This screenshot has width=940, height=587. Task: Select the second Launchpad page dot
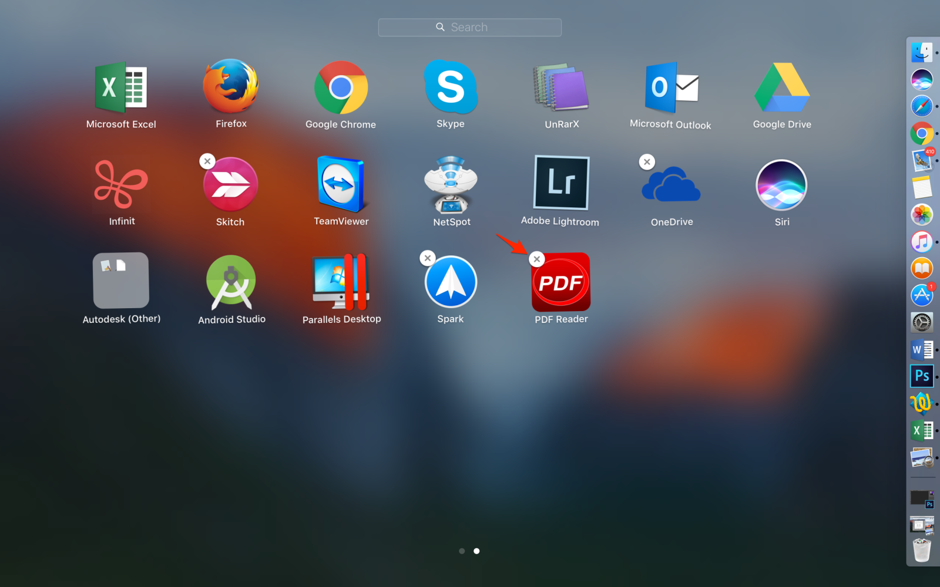[x=476, y=551]
